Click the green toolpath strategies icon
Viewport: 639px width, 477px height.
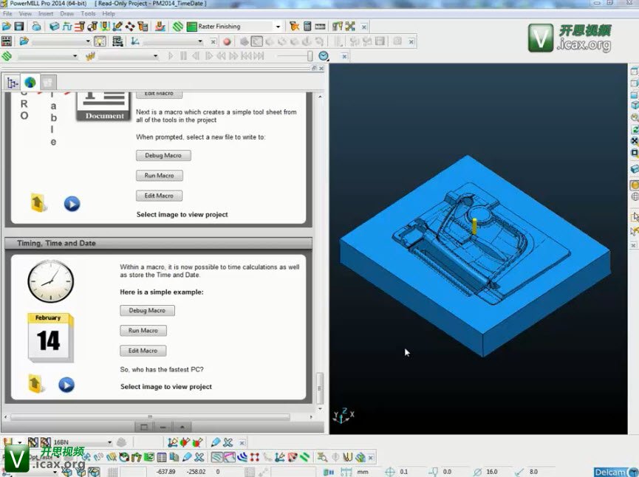(178, 27)
